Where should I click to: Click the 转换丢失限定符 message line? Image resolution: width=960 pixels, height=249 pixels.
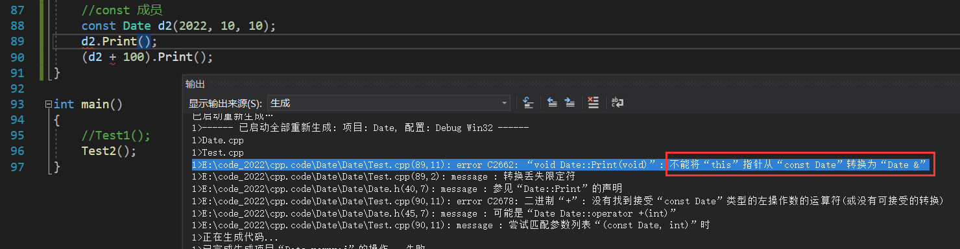point(383,176)
